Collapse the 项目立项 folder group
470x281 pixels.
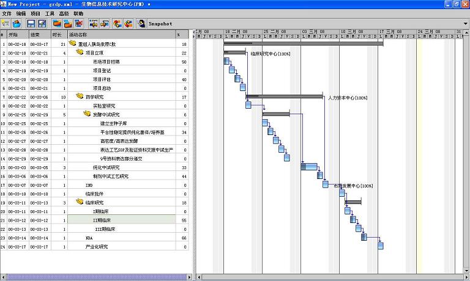pos(79,53)
